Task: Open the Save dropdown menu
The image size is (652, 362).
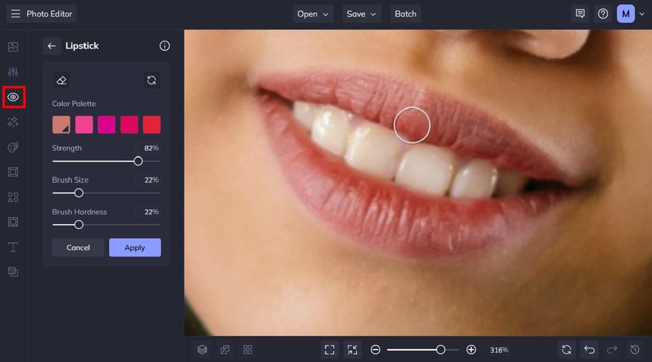Action: tap(361, 14)
